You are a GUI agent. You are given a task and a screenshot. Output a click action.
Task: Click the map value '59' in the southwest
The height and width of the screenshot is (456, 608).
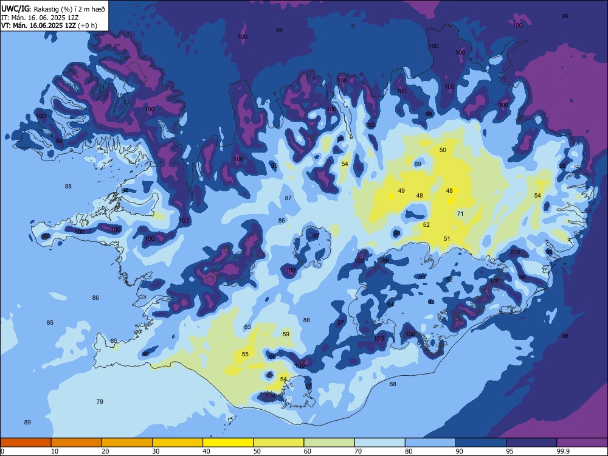[x=286, y=334]
